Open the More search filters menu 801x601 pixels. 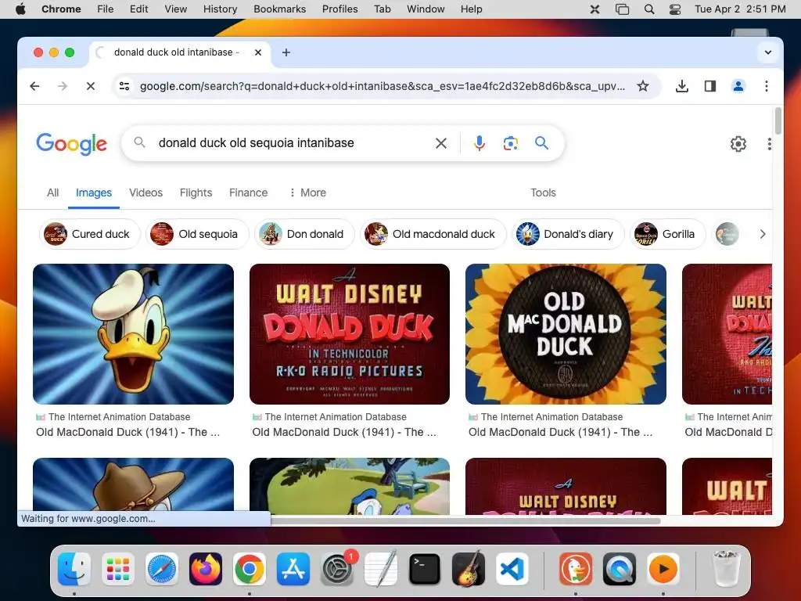[307, 193]
